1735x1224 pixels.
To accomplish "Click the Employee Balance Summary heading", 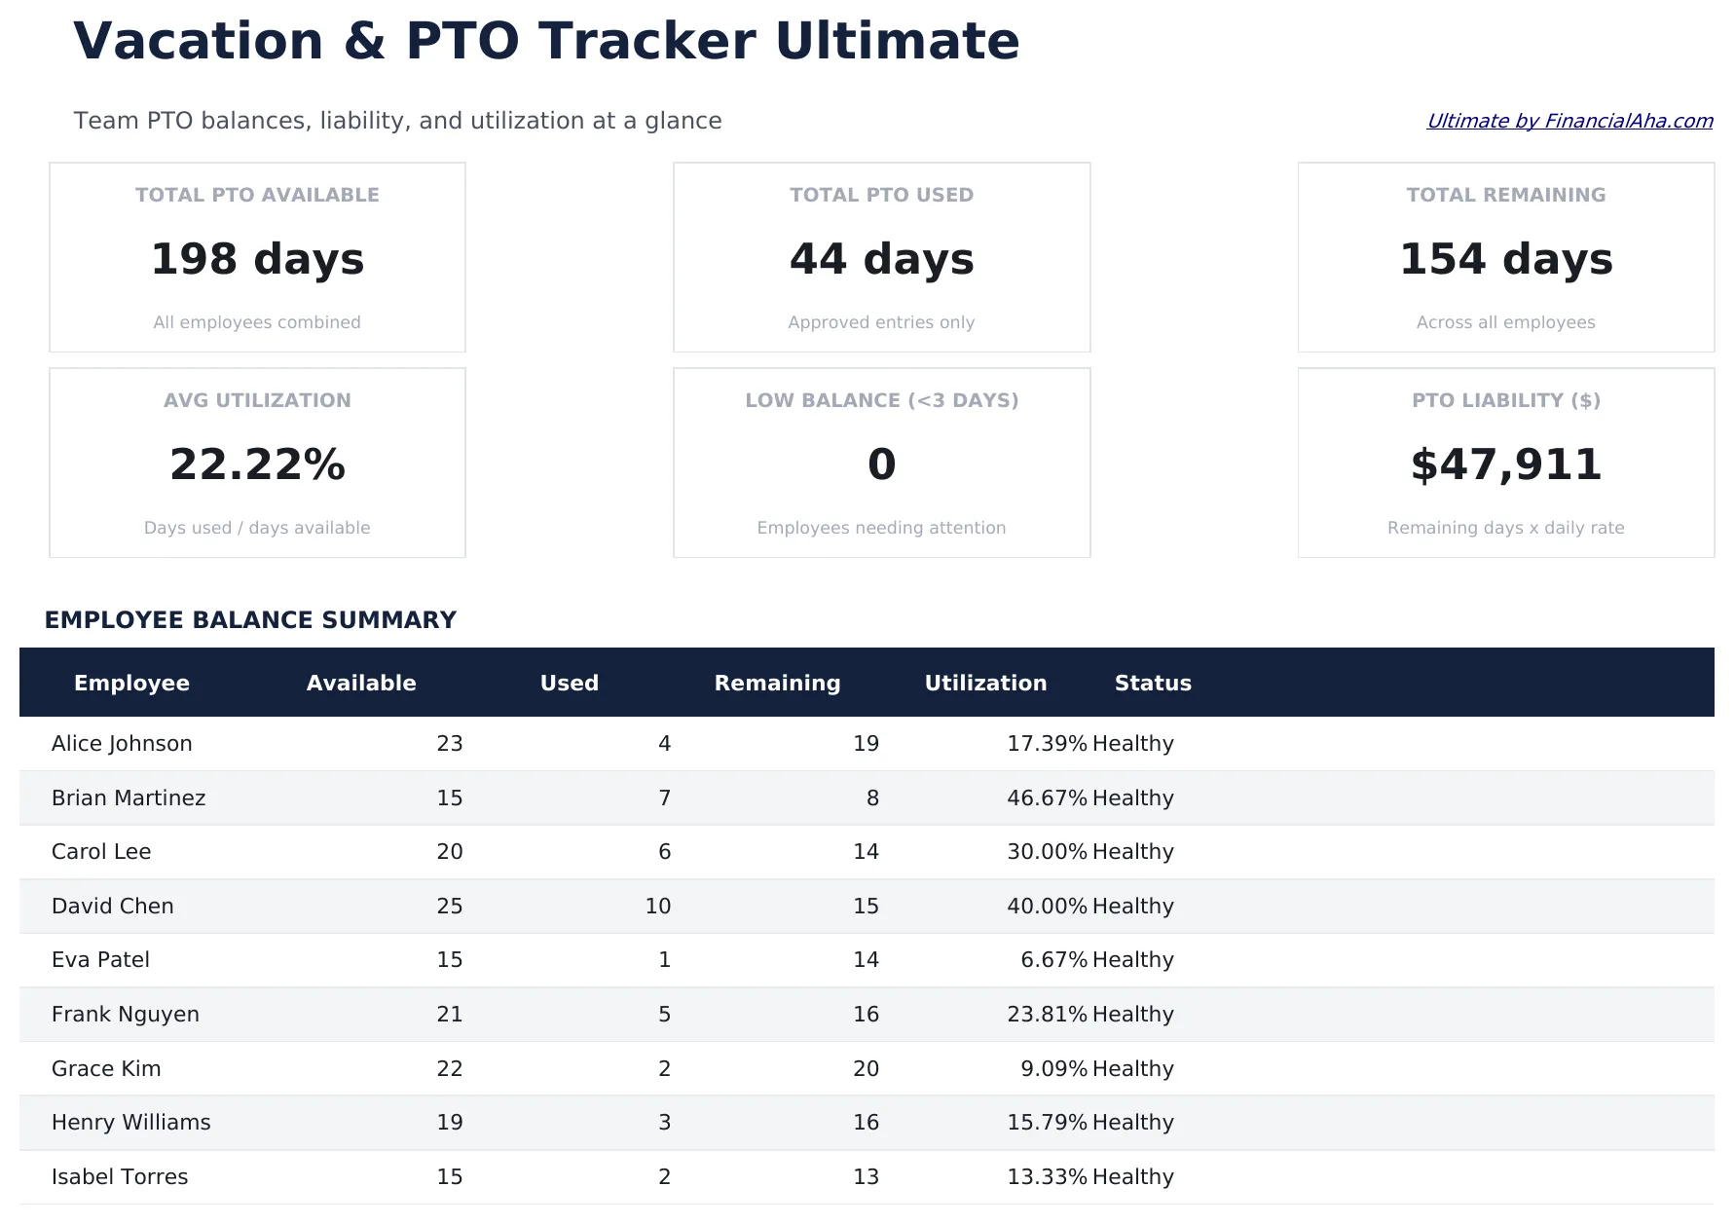I will [251, 619].
